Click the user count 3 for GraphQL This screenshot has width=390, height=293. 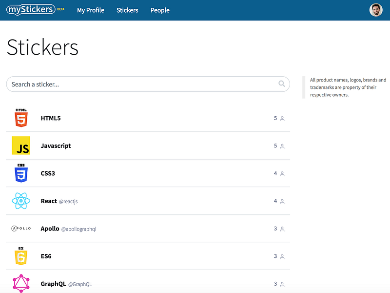coord(275,284)
